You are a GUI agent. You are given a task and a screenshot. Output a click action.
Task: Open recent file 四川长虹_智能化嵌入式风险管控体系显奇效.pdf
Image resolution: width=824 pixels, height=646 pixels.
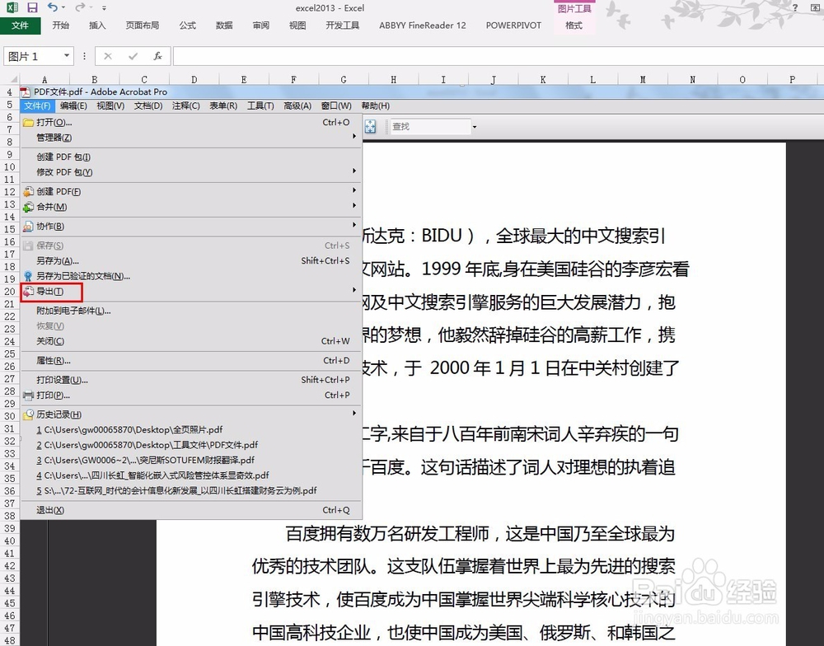tap(191, 475)
